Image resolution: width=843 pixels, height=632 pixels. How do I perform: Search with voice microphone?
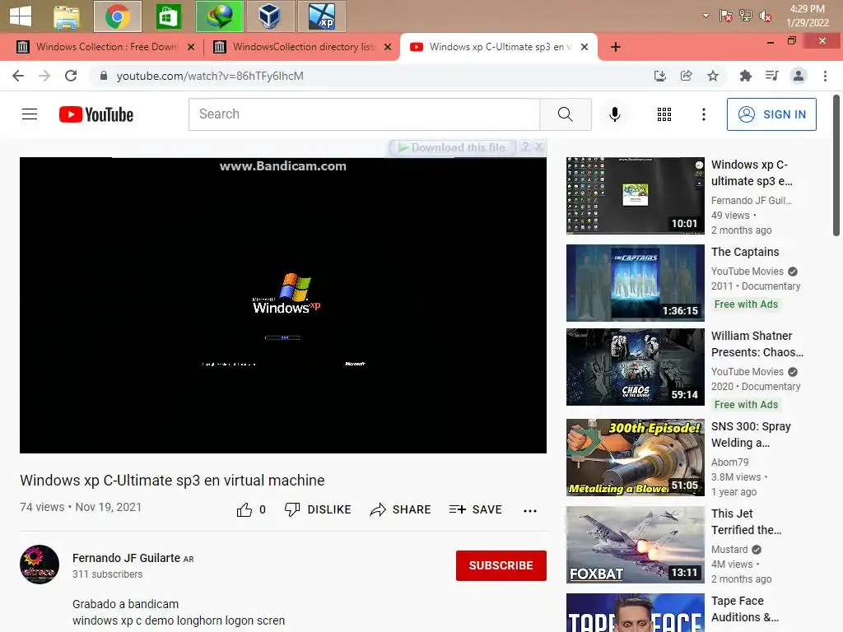pos(614,114)
